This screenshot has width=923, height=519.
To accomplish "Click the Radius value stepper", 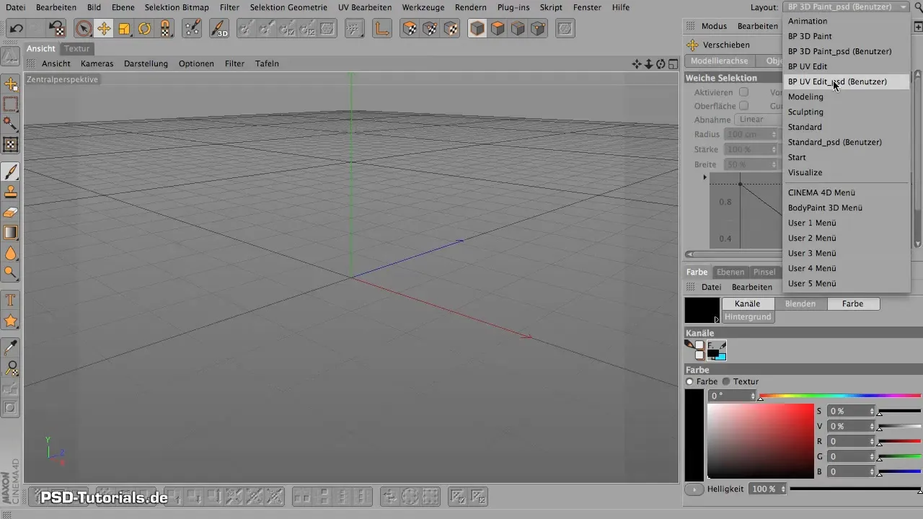I will pyautogui.click(x=774, y=134).
